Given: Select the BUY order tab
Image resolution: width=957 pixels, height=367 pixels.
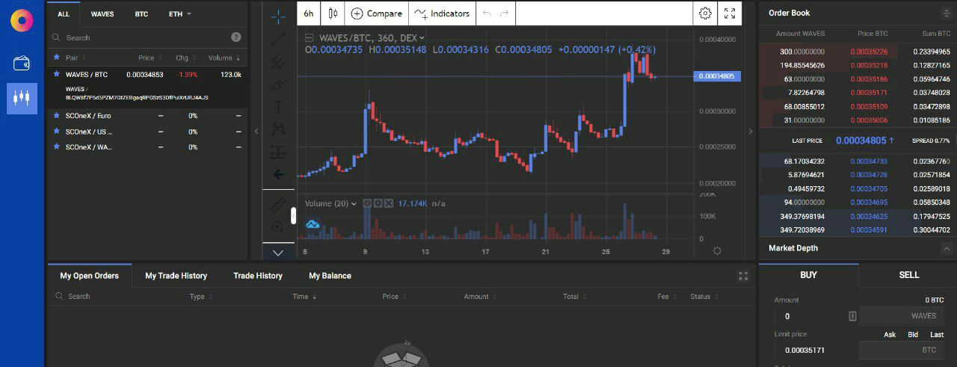Looking at the screenshot, I should (809, 275).
